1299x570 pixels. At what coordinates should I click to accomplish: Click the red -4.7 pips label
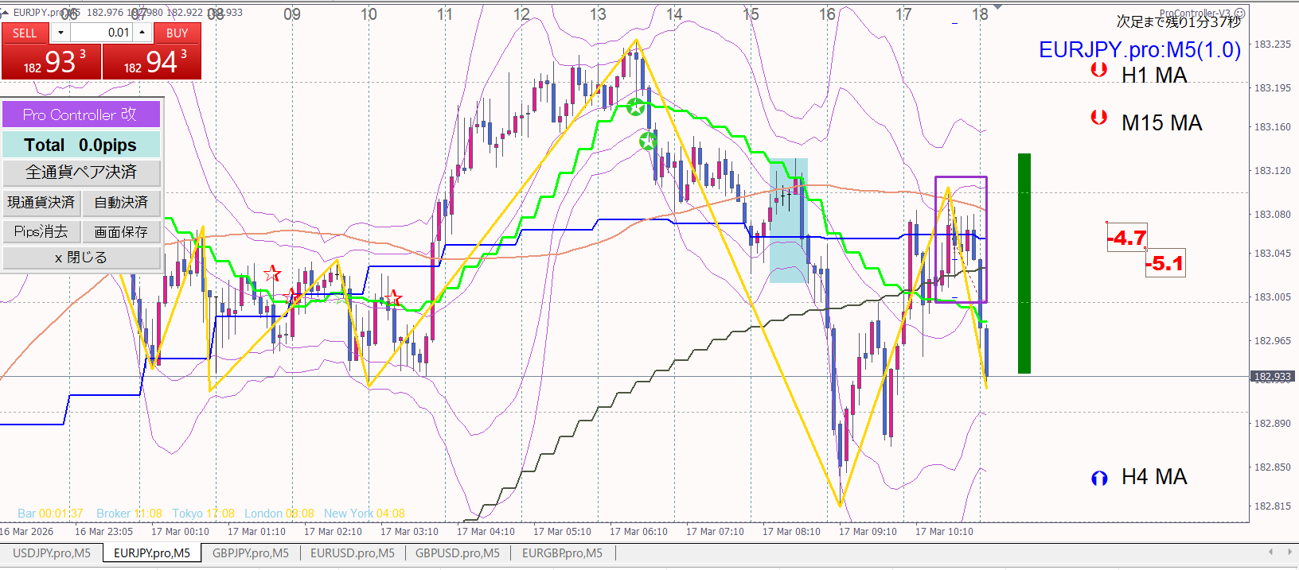tap(1126, 238)
